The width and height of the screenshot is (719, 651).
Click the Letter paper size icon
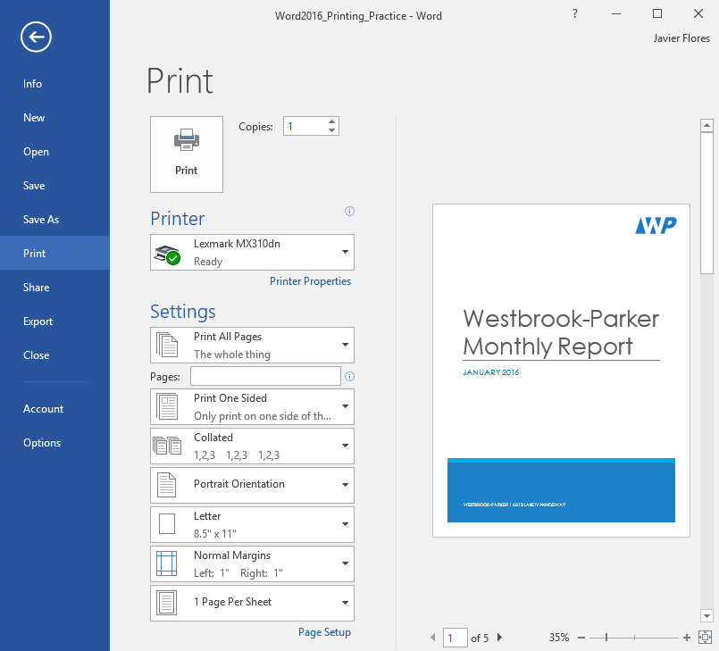point(165,523)
